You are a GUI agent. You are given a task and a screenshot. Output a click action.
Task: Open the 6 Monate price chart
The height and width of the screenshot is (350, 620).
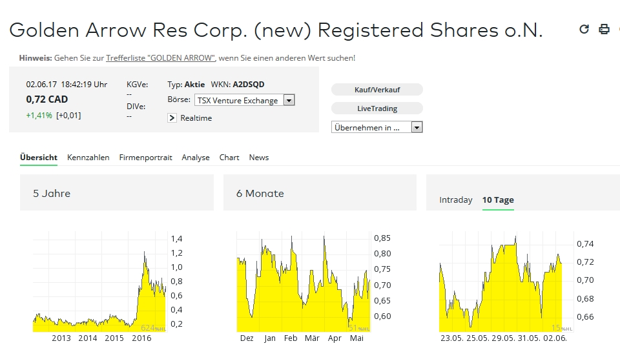pyautogui.click(x=304, y=284)
